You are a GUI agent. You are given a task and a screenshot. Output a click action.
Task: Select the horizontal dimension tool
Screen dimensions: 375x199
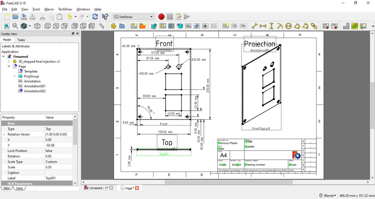pyautogui.click(x=263, y=26)
